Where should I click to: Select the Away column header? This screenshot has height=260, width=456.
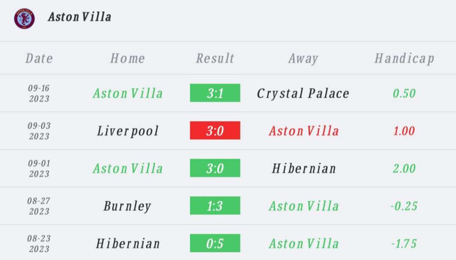(303, 58)
